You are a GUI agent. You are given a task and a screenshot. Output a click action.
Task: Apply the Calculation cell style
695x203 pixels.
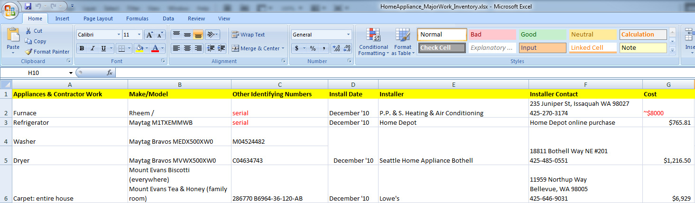tap(643, 34)
